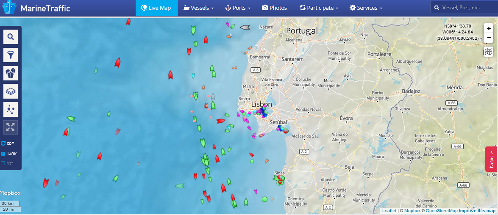
Task: Click the fullscreen expand arrows icon
Action: (x=10, y=127)
